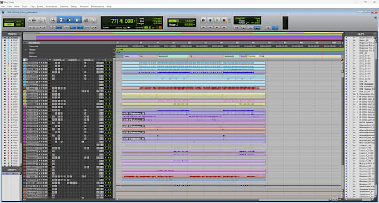This screenshot has width=379, height=203.
Task: Toggle Insertion Follows Playback
Action: (x=94, y=28)
